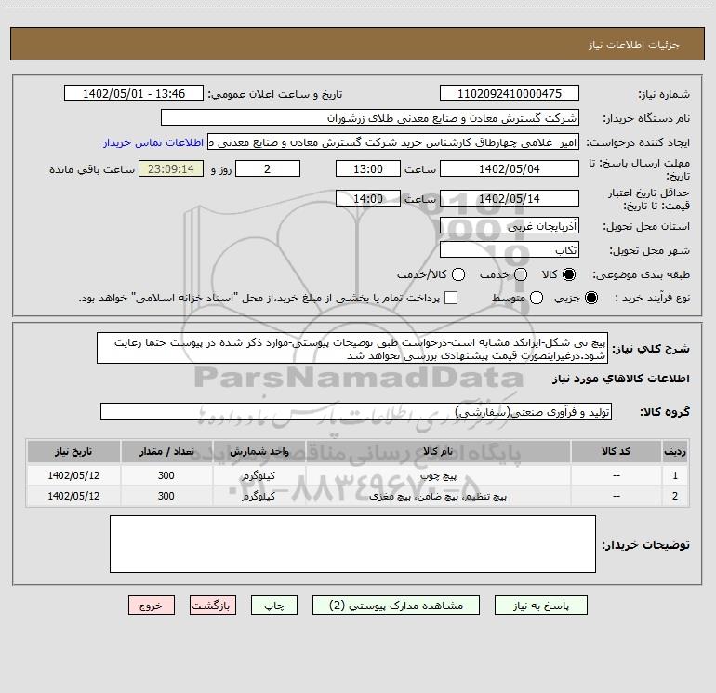Click the price validity date 1402/05/14
Screen dimensions: 716x693
pos(510,198)
